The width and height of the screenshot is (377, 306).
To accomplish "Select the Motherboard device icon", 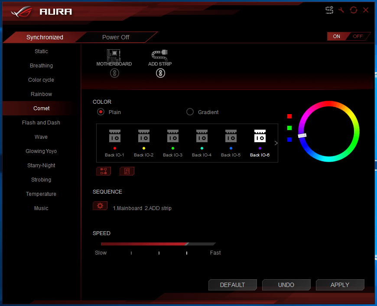I will coord(114,58).
